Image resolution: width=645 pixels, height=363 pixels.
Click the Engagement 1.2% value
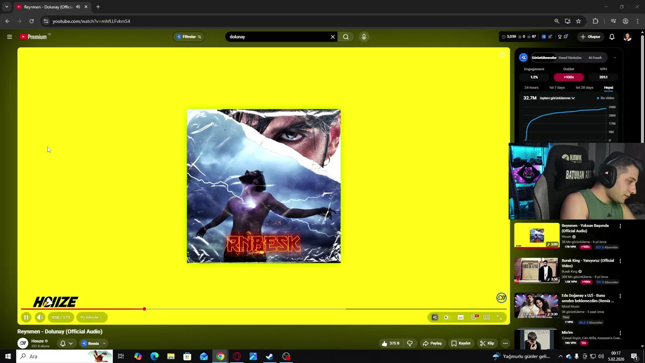(x=534, y=77)
